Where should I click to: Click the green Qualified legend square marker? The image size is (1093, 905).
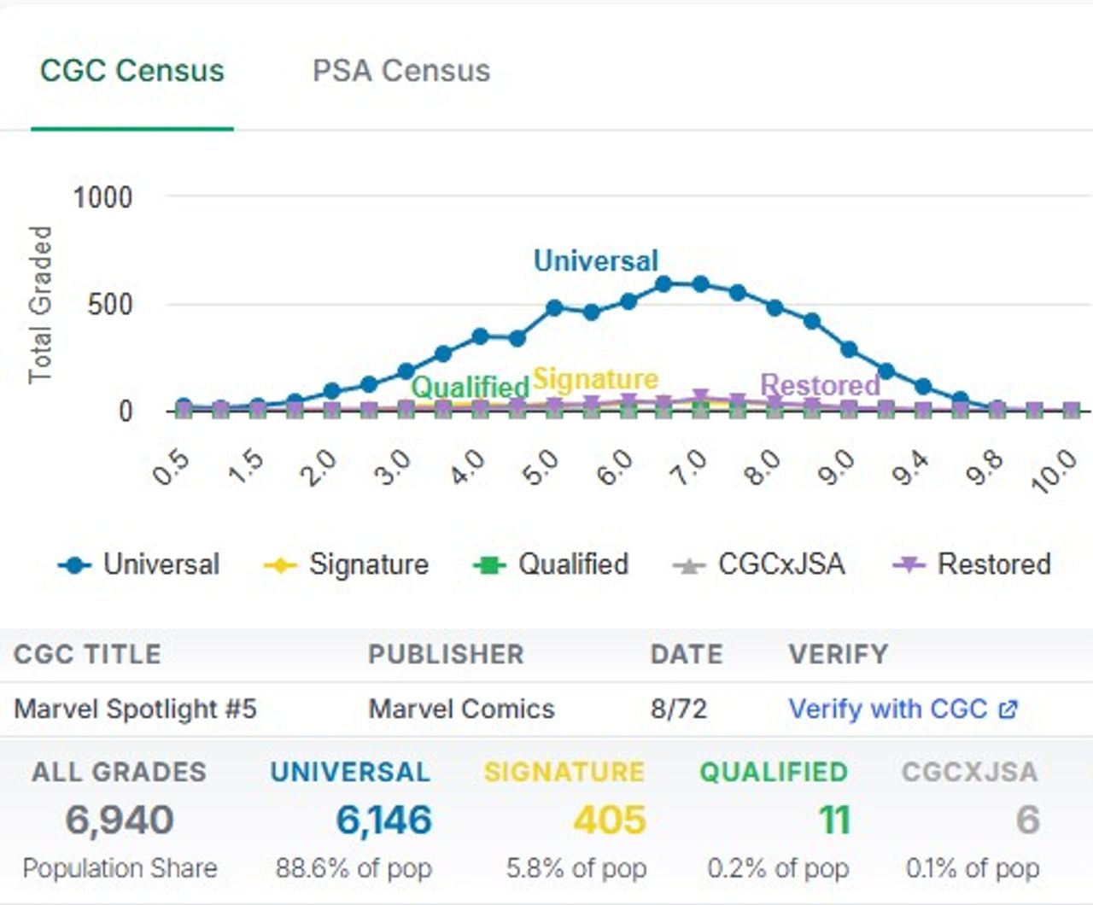[489, 565]
